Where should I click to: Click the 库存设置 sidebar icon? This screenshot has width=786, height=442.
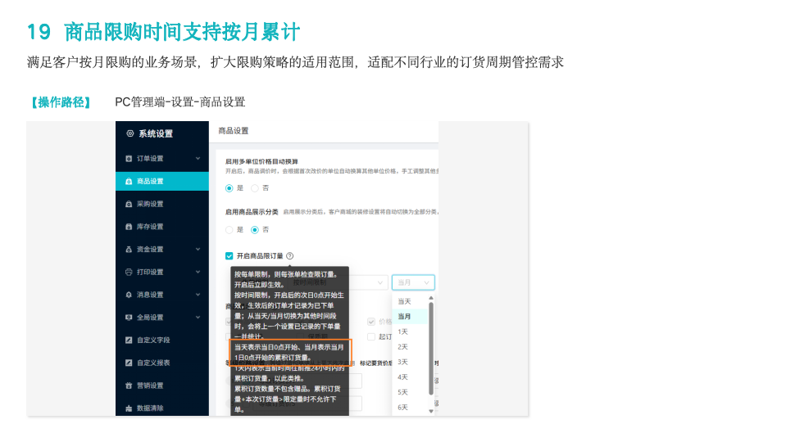[129, 227]
